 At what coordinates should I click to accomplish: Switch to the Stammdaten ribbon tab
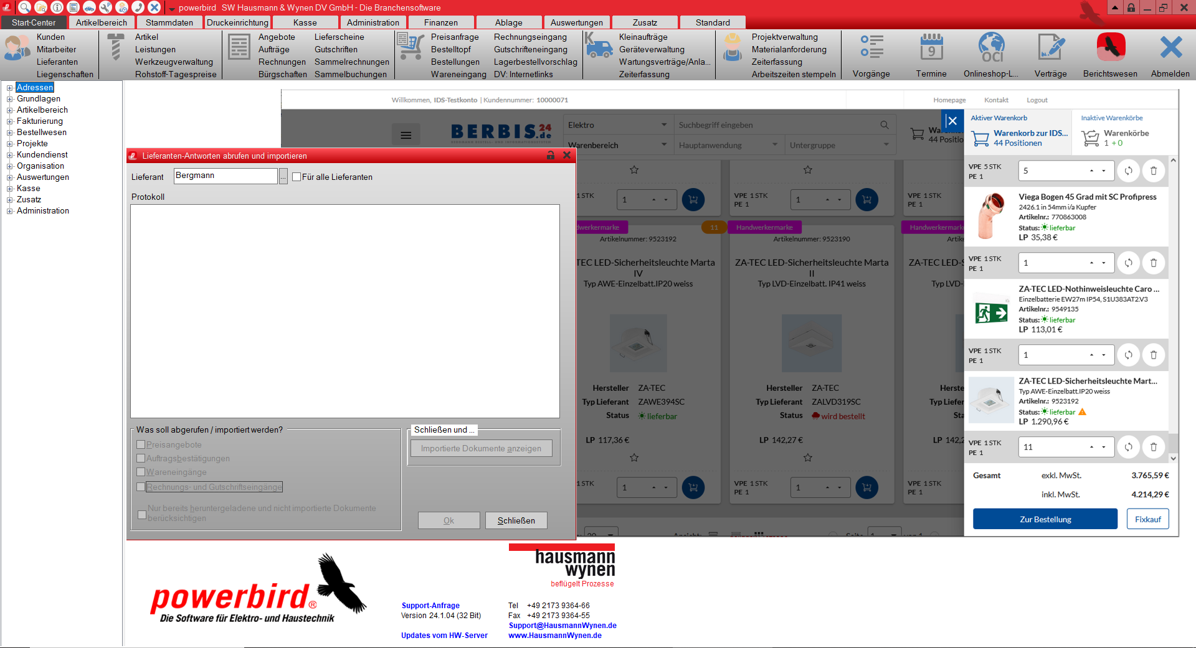click(169, 22)
